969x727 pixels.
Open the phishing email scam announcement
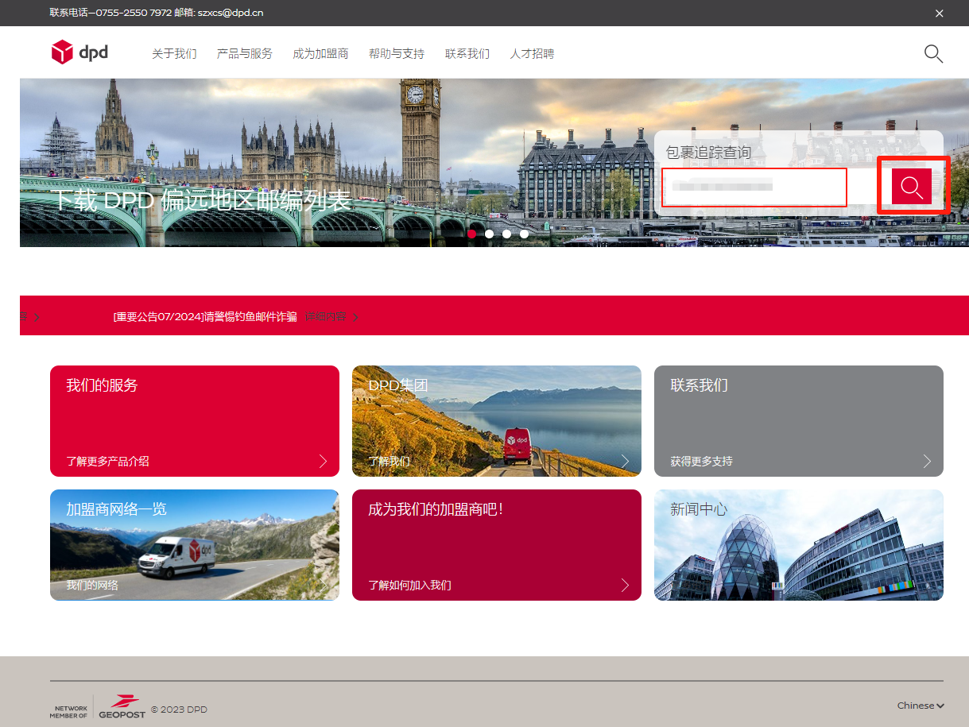coord(205,316)
